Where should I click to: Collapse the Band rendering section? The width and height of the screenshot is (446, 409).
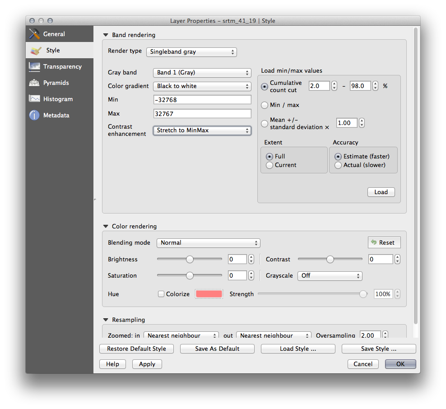[106, 35]
